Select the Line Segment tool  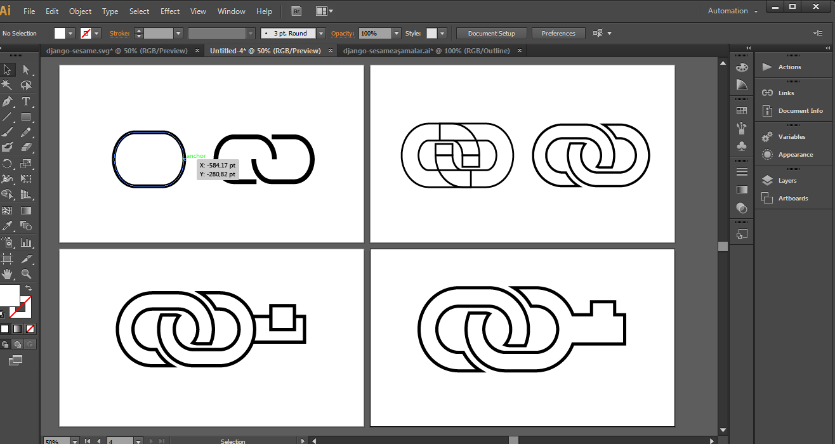pos(8,117)
